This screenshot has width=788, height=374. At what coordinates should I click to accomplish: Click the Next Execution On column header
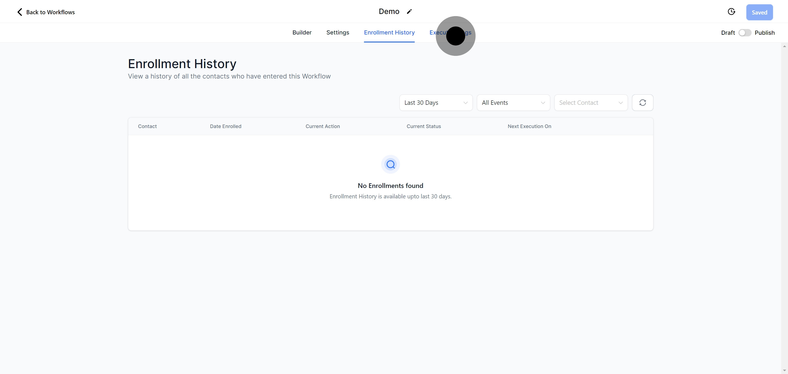pyautogui.click(x=529, y=126)
